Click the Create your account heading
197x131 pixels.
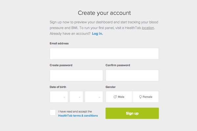104,13
